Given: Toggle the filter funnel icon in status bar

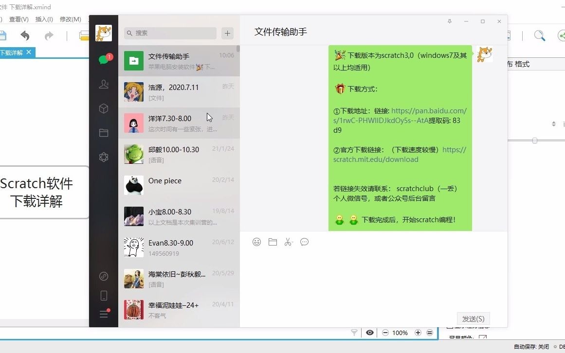Looking at the screenshot, I should pos(354,333).
